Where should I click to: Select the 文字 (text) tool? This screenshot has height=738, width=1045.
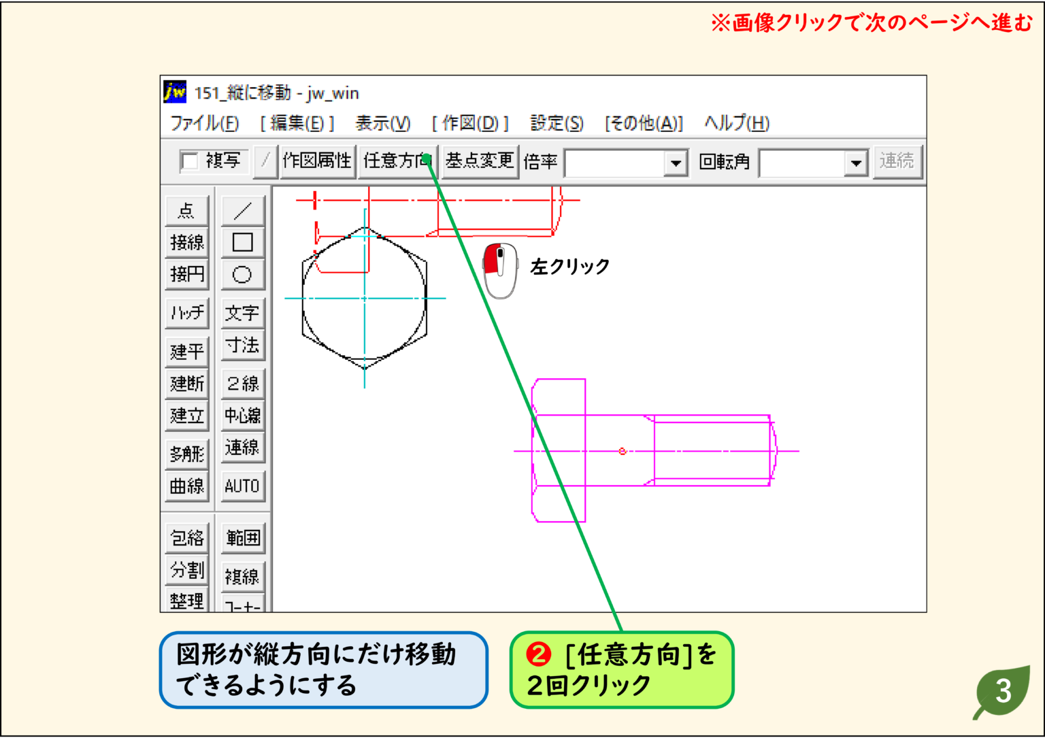click(243, 314)
